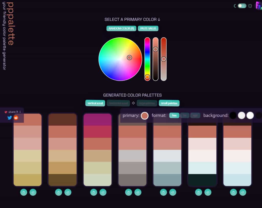Regenerate the first palette with its refresh icon
Image resolution: width=262 pixels, height=208 pixels.
pyautogui.click(x=33, y=192)
